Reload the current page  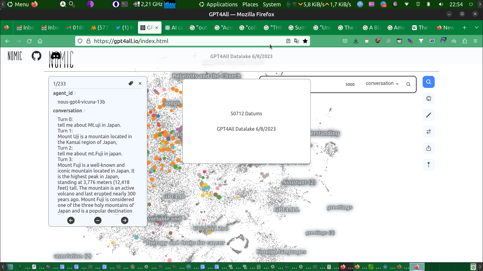click(29, 41)
